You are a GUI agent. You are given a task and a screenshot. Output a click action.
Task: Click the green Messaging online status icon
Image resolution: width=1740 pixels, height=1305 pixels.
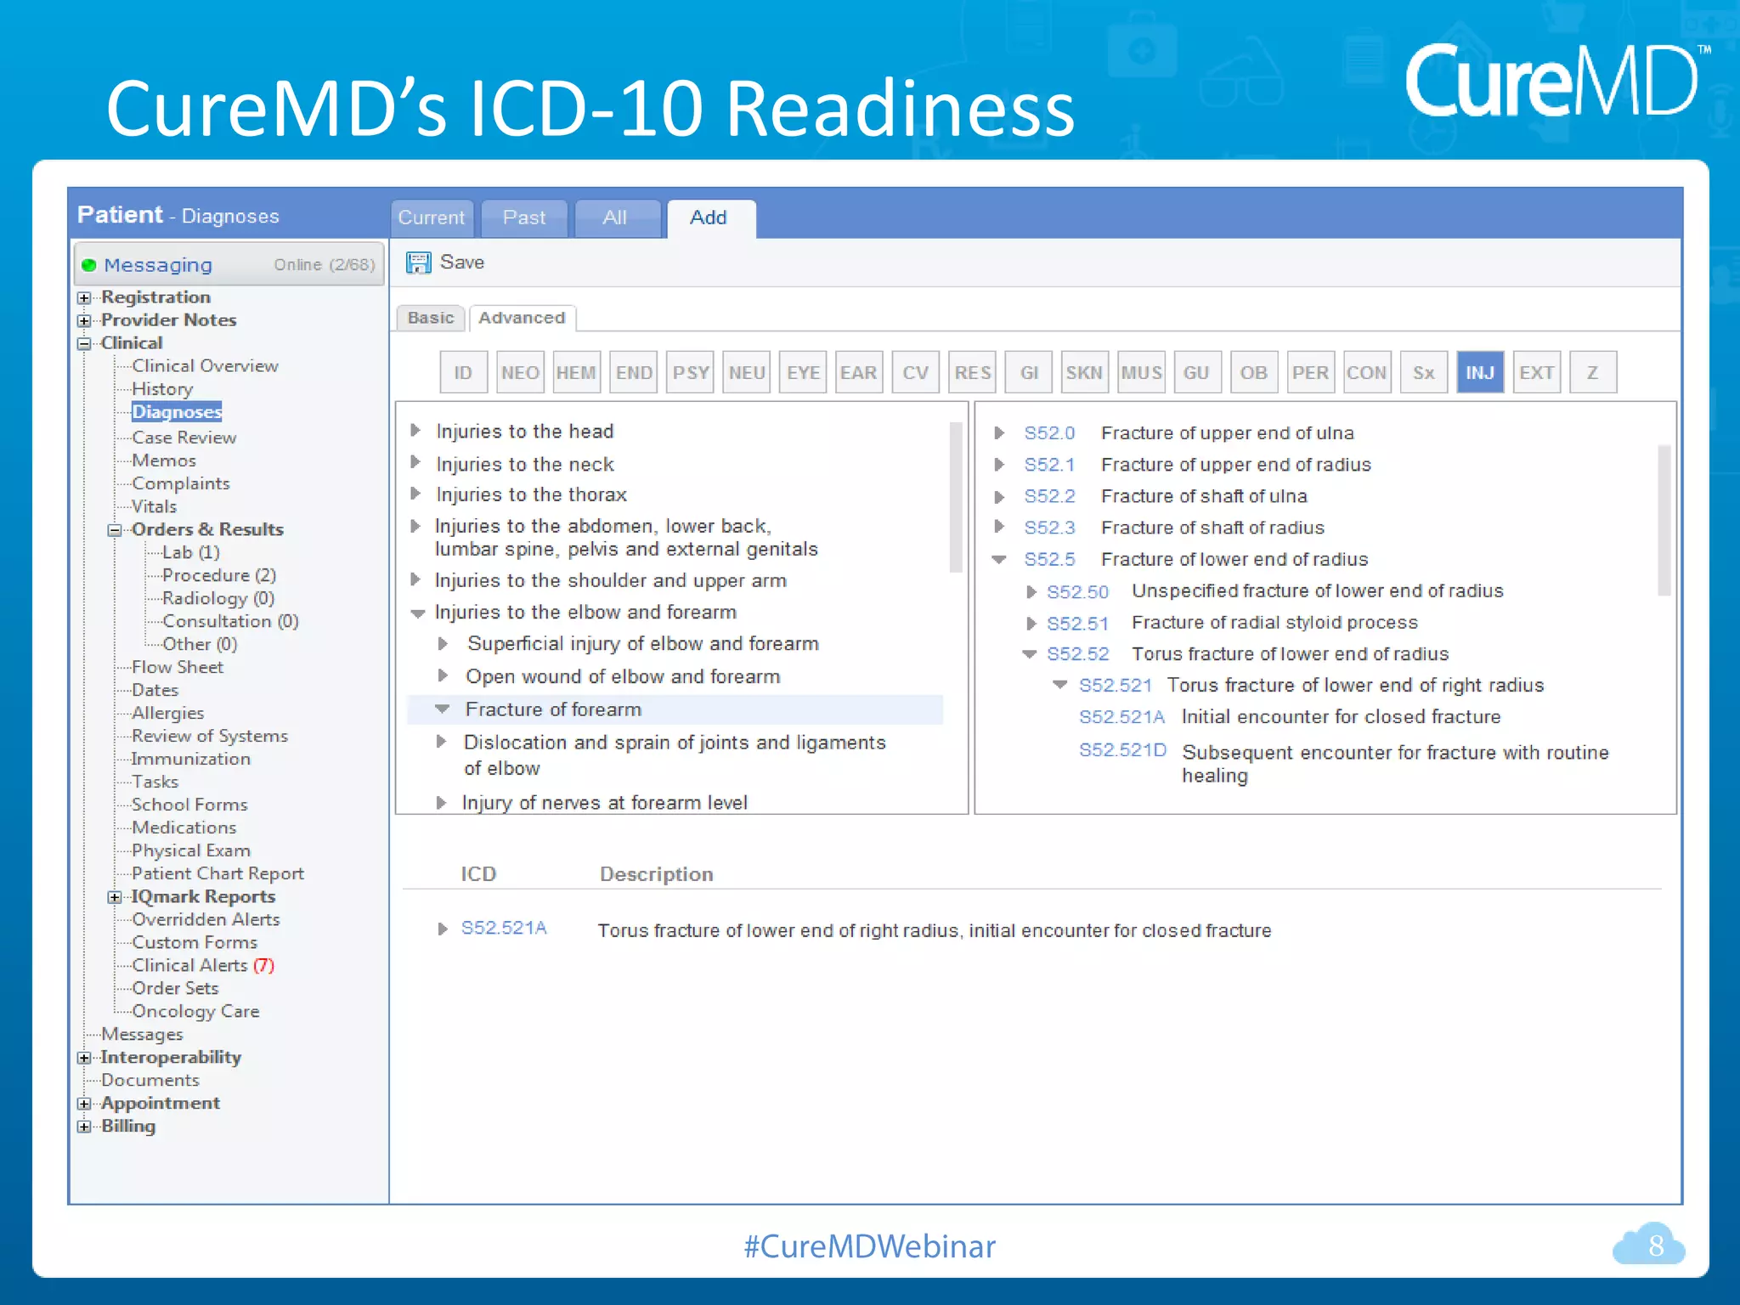click(88, 265)
